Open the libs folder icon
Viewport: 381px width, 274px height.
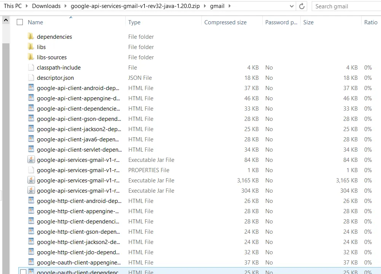click(x=31, y=47)
